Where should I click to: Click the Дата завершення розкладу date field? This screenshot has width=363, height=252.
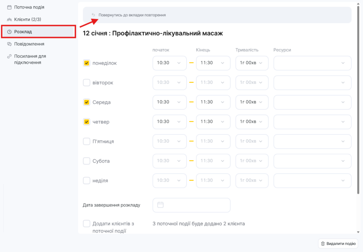(x=191, y=205)
